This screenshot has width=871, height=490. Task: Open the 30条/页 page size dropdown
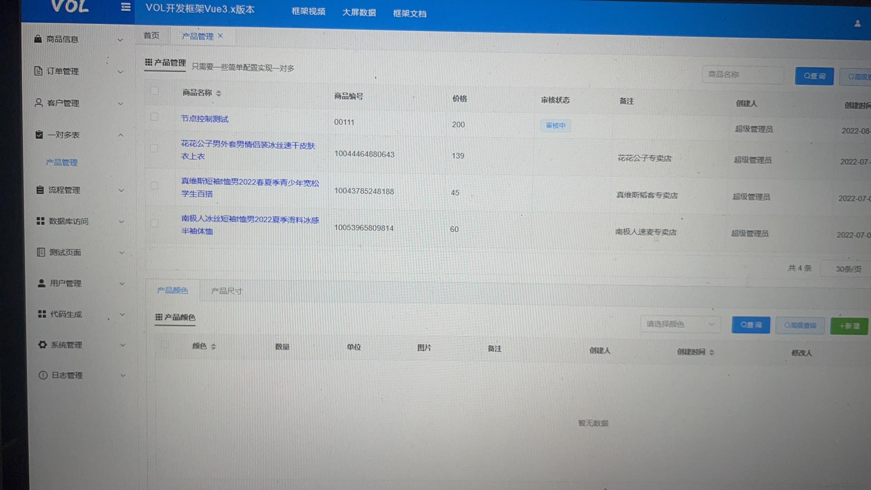click(x=847, y=269)
